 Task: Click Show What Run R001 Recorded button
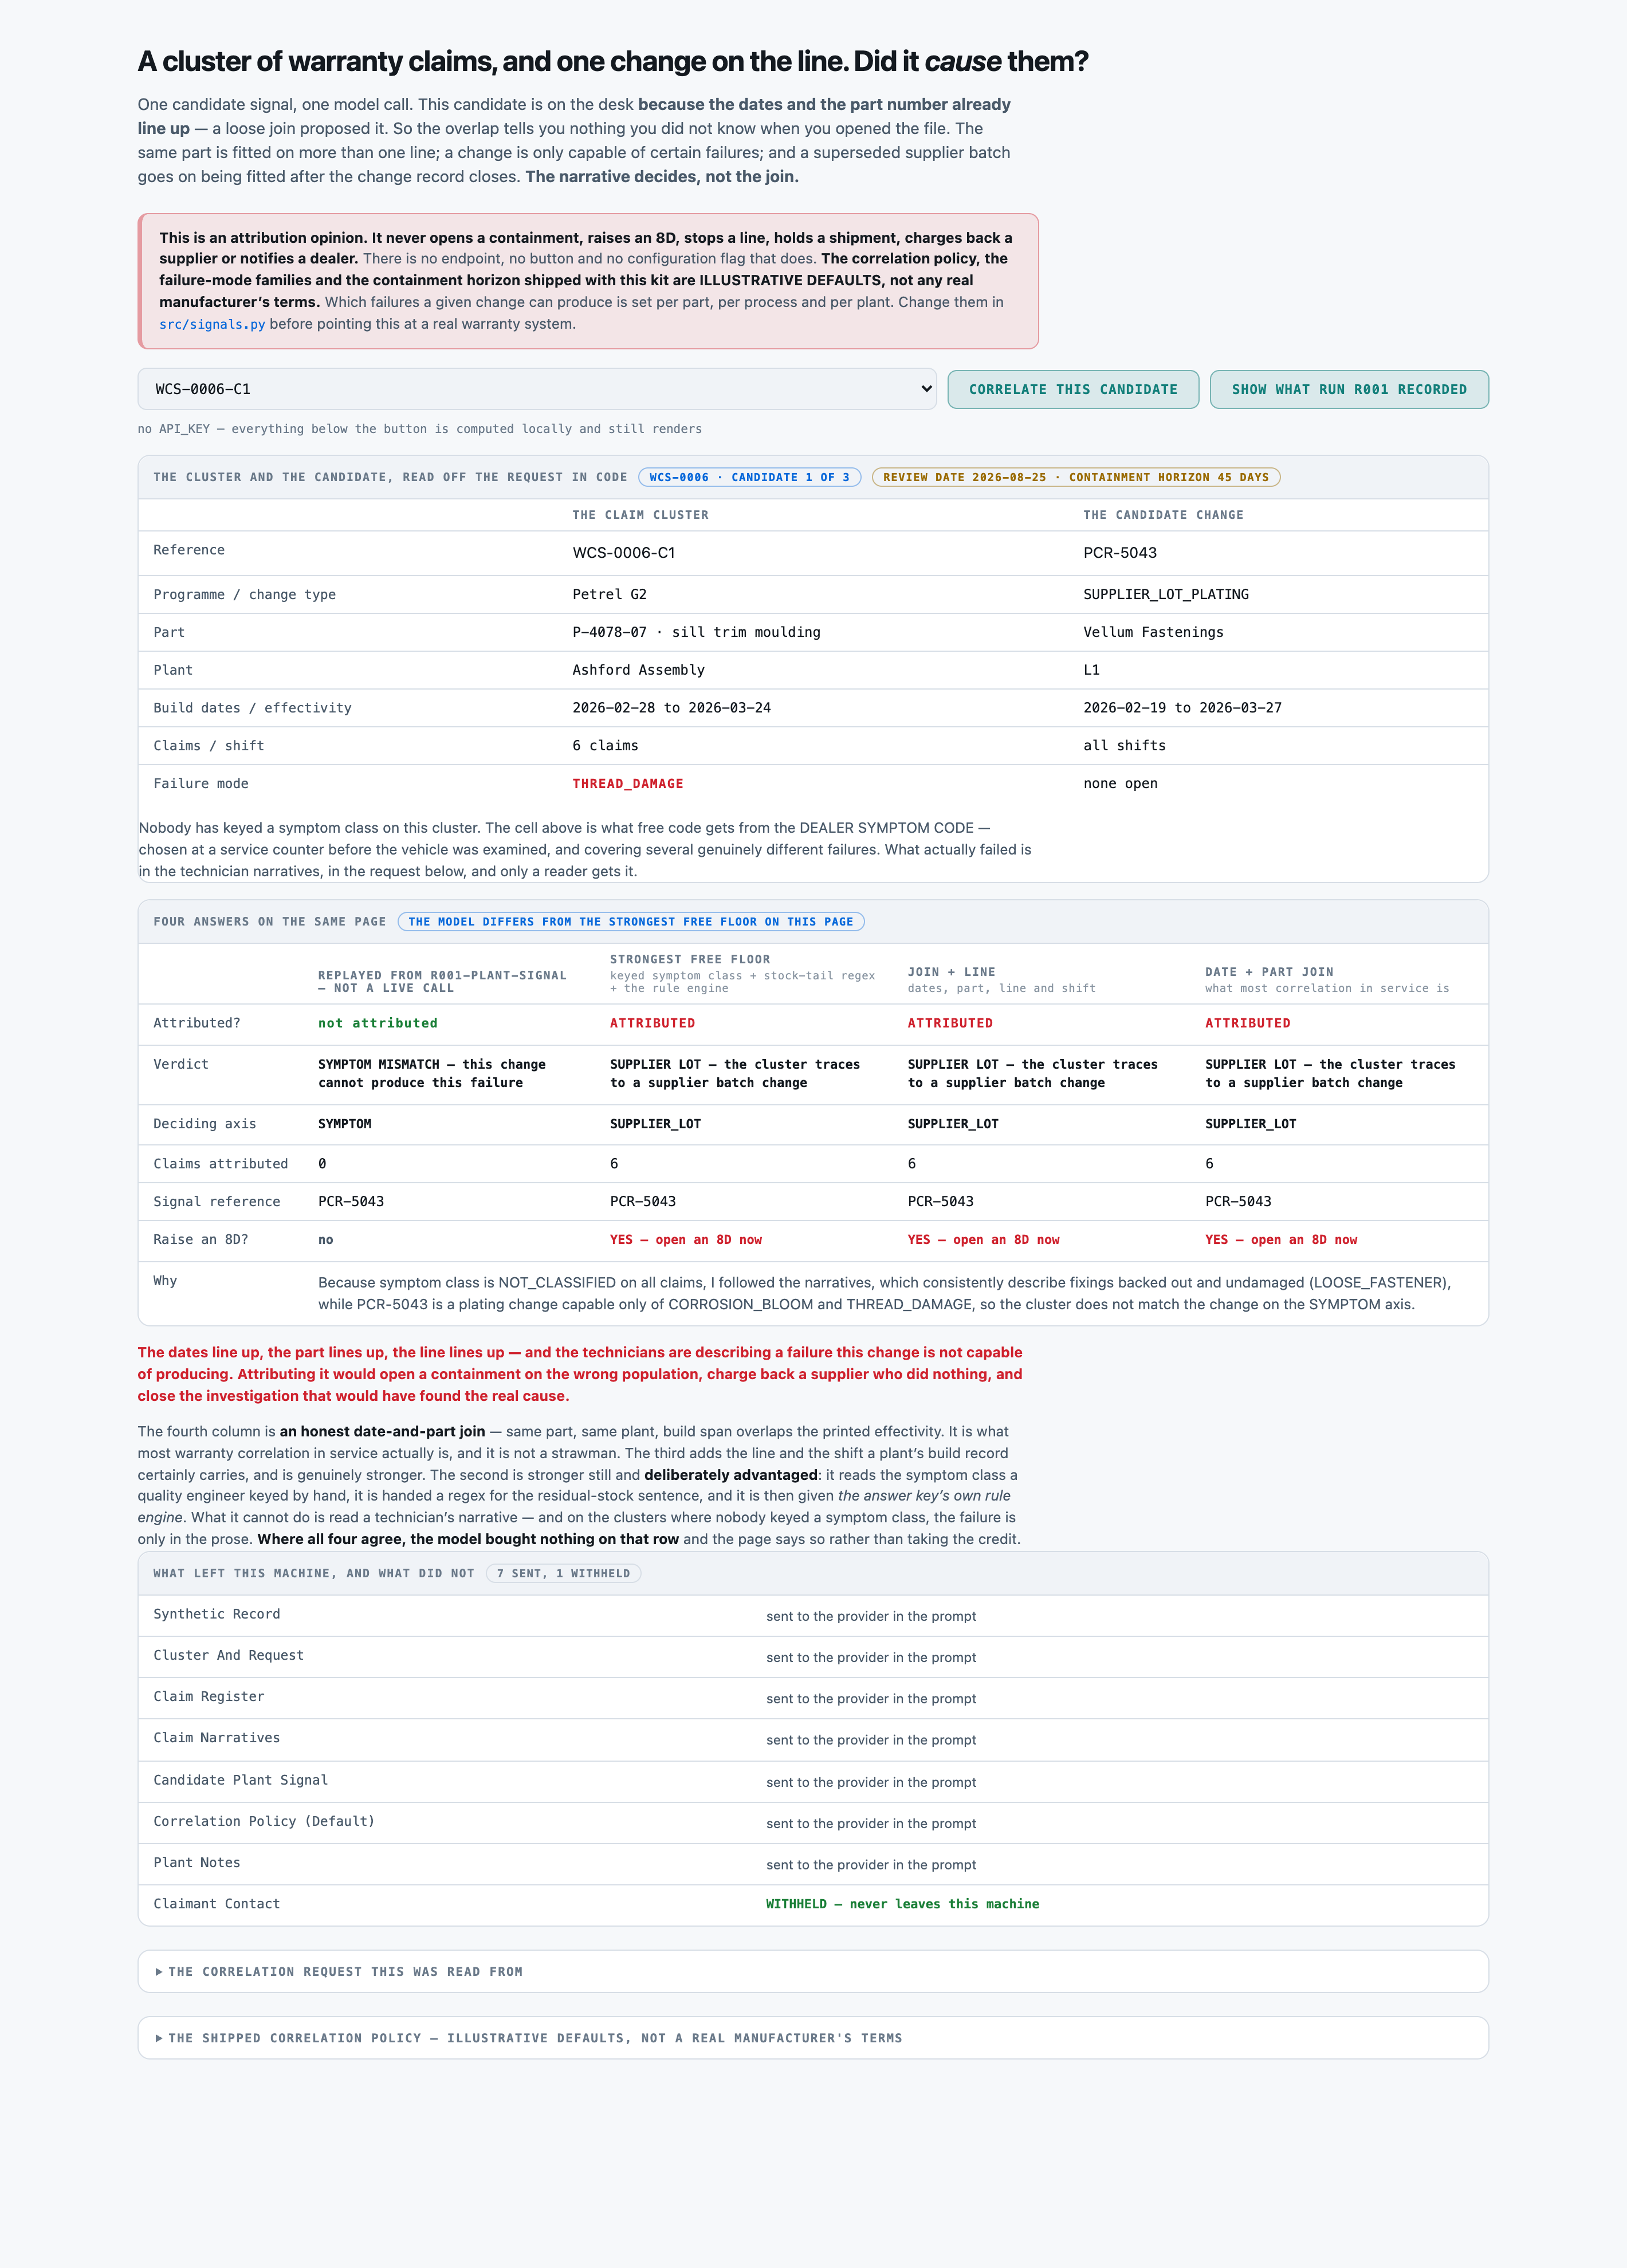point(1349,389)
